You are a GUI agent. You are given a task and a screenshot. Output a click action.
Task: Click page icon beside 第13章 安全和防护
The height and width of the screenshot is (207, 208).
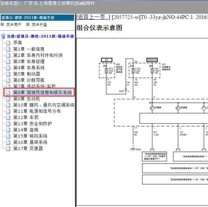8,124
